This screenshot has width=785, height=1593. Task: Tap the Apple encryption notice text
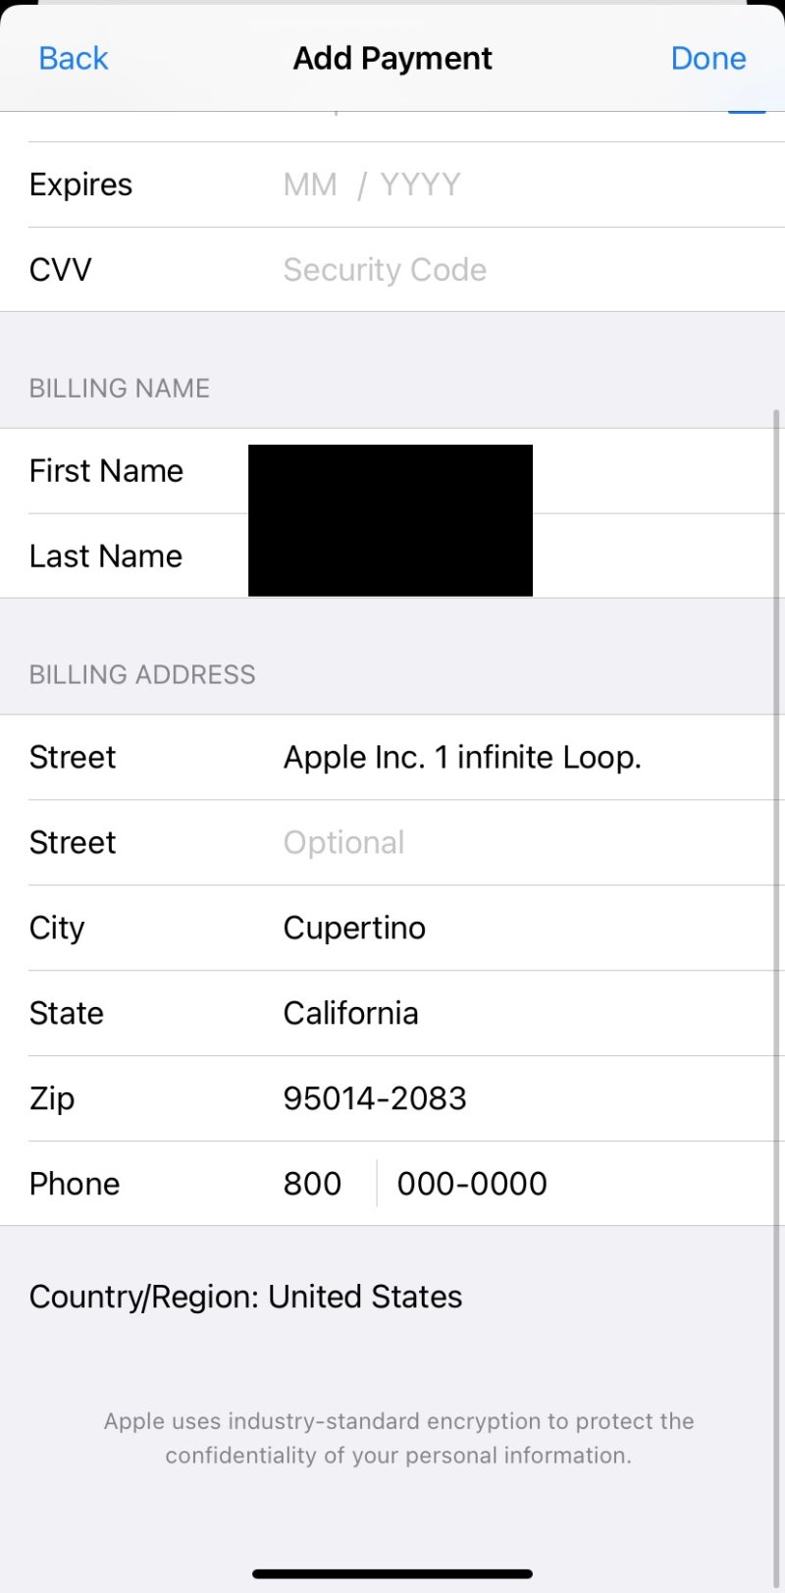point(398,1438)
